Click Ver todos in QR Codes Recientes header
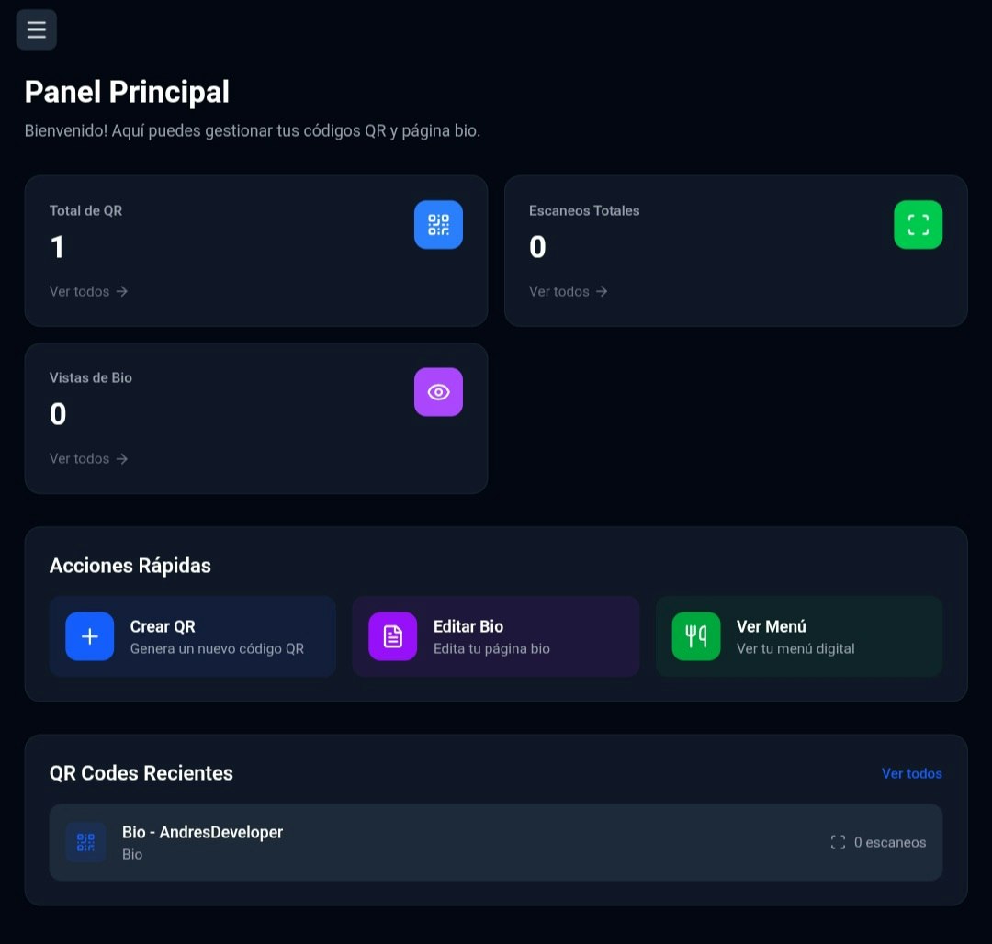The image size is (992, 944). click(911, 773)
